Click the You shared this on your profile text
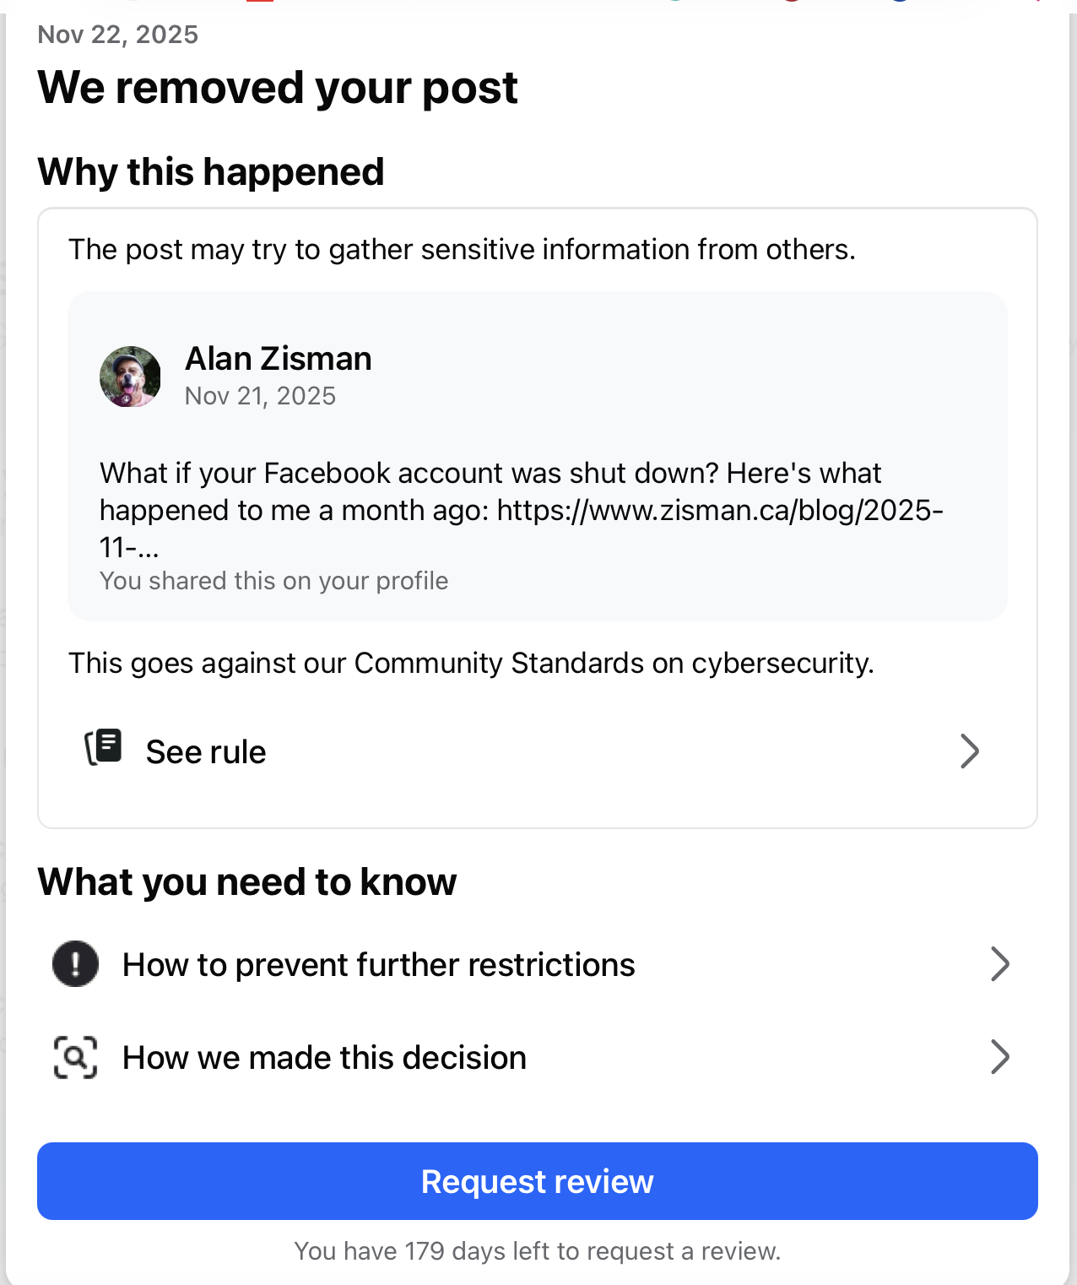This screenshot has width=1077, height=1285. (x=273, y=580)
